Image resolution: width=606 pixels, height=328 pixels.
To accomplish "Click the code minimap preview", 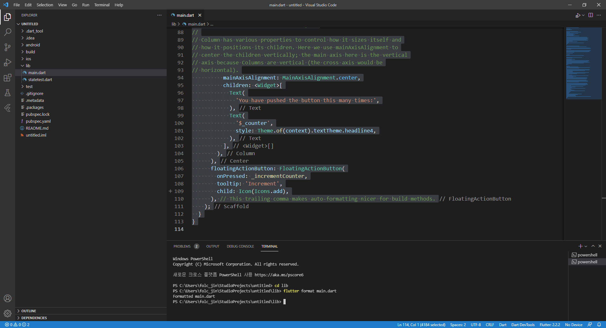I will click(x=584, y=63).
